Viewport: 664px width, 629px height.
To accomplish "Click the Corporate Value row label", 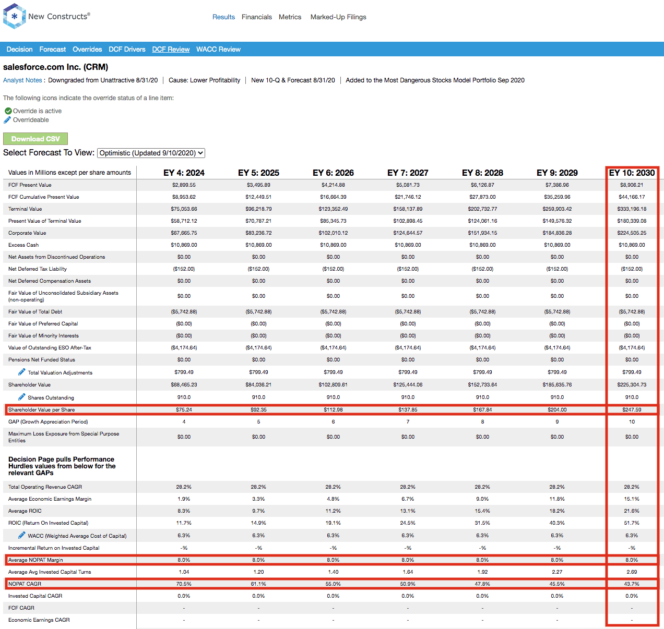I will coord(27,233).
